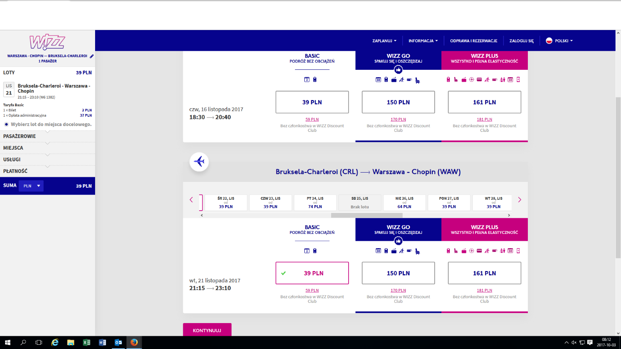Click the LOTY section header in the sidebar
This screenshot has width=621, height=349.
point(47,73)
